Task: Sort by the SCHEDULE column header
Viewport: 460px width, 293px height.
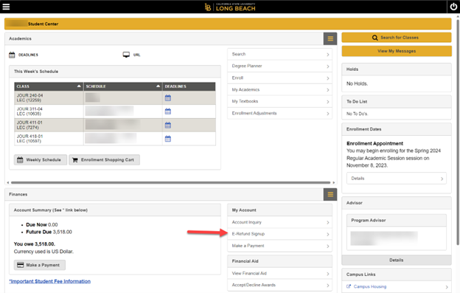Action: [123, 86]
